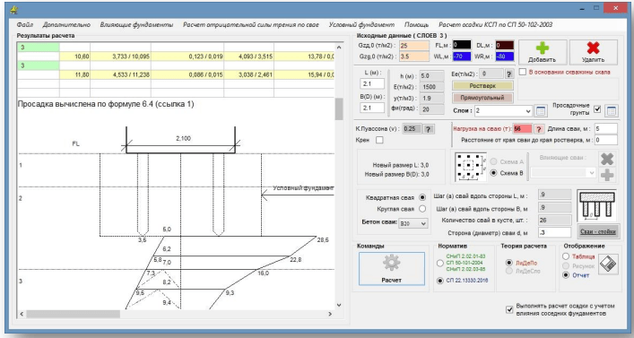Click Расстояние от края сваи input field
The height and width of the screenshot is (338, 634).
605,140
